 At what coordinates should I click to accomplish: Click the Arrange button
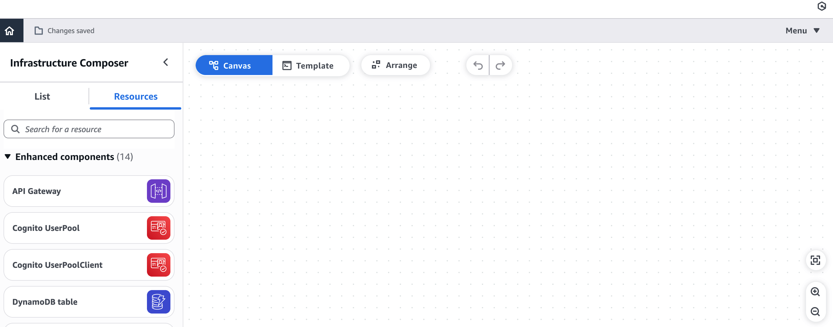click(x=395, y=65)
